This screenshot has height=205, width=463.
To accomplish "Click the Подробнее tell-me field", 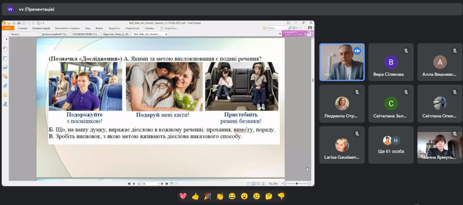I will coord(170,28).
